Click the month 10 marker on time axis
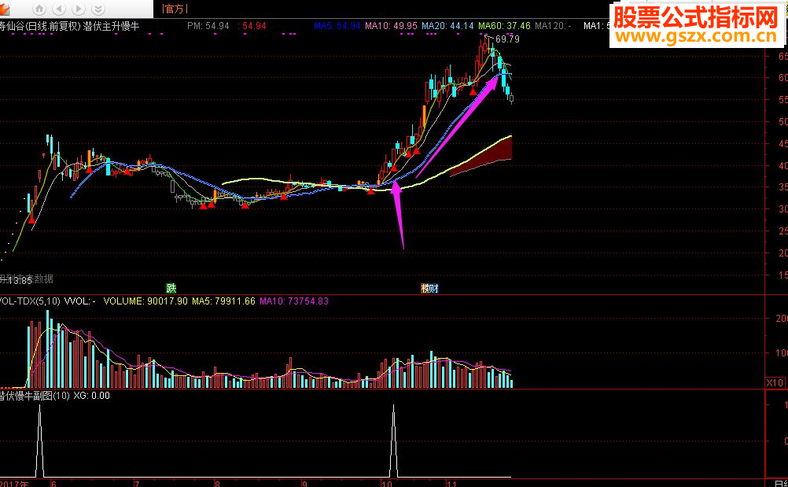This screenshot has width=788, height=487. point(386,484)
